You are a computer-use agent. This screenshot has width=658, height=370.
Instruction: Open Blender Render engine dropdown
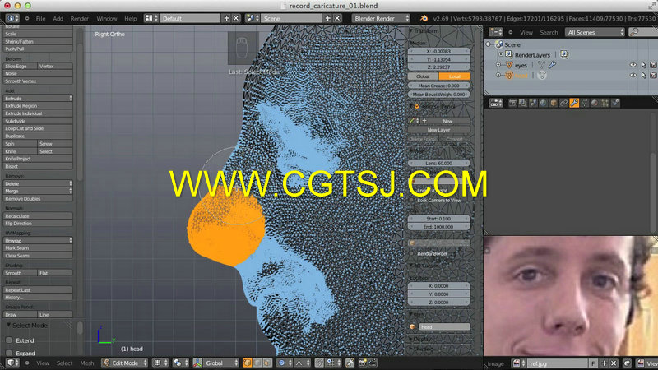click(381, 18)
